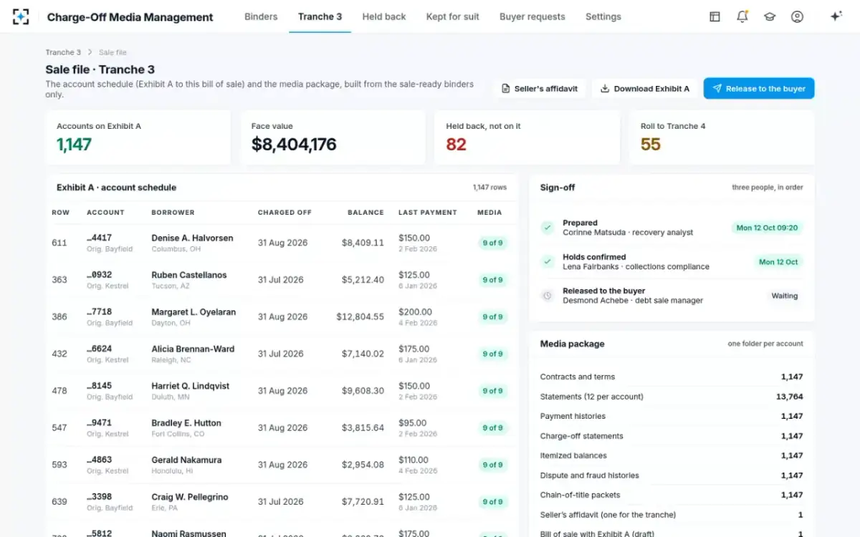860x537 pixels.
Task: Click the Face value card
Action: point(333,137)
